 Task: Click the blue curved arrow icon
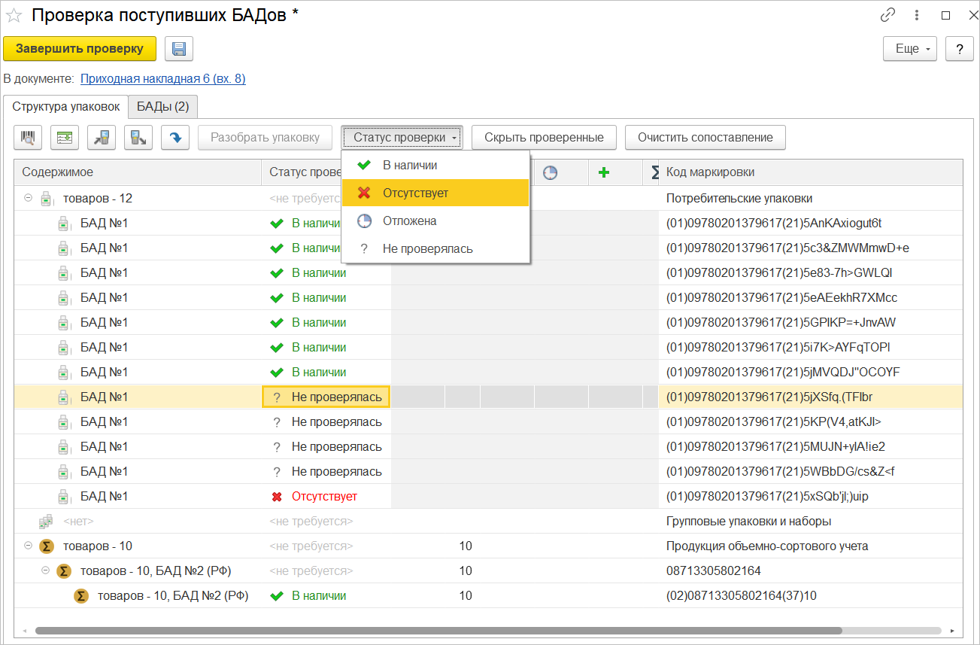click(174, 138)
